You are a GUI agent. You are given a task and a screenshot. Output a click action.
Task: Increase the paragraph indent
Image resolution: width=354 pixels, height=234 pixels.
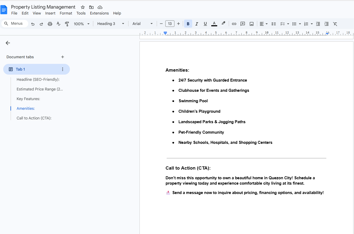(327, 24)
